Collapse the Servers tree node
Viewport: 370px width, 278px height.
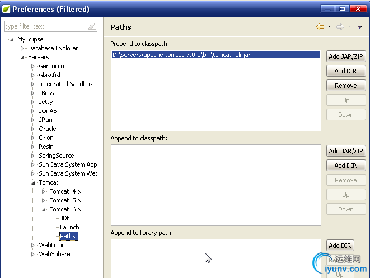pos(22,57)
